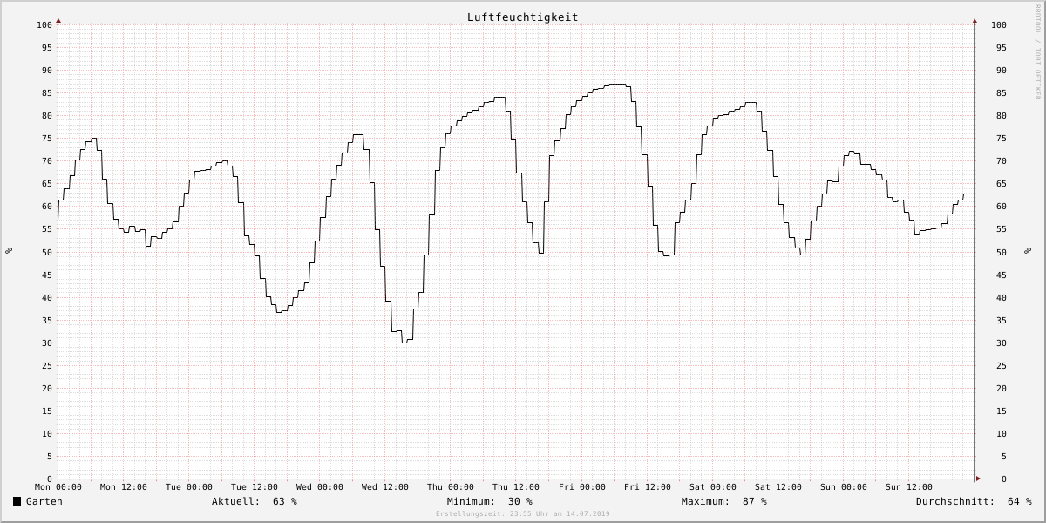The width and height of the screenshot is (1046, 523).
Task: Click the Fri 12:00 time axis label
Action: tap(648, 487)
